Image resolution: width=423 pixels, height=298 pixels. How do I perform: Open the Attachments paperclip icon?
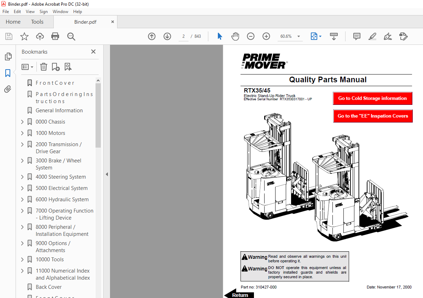[x=8, y=89]
